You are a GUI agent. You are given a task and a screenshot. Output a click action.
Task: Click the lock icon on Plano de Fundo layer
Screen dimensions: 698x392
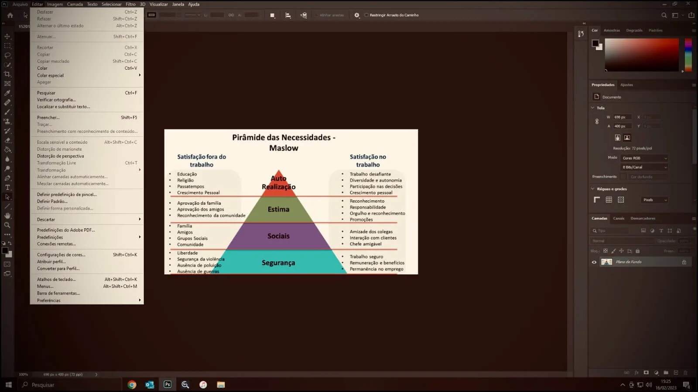[684, 262]
